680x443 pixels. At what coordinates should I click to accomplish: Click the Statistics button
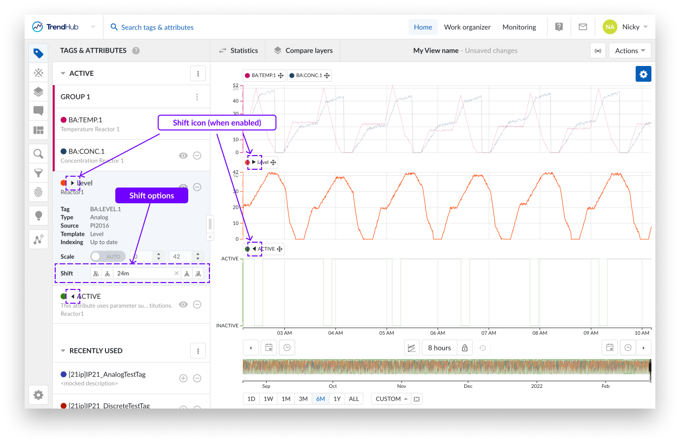[238, 51]
